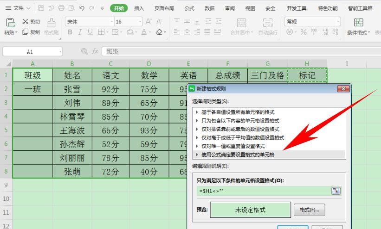Click the Save icon in quick toolbar
381x229 pixels.
pos(41,8)
